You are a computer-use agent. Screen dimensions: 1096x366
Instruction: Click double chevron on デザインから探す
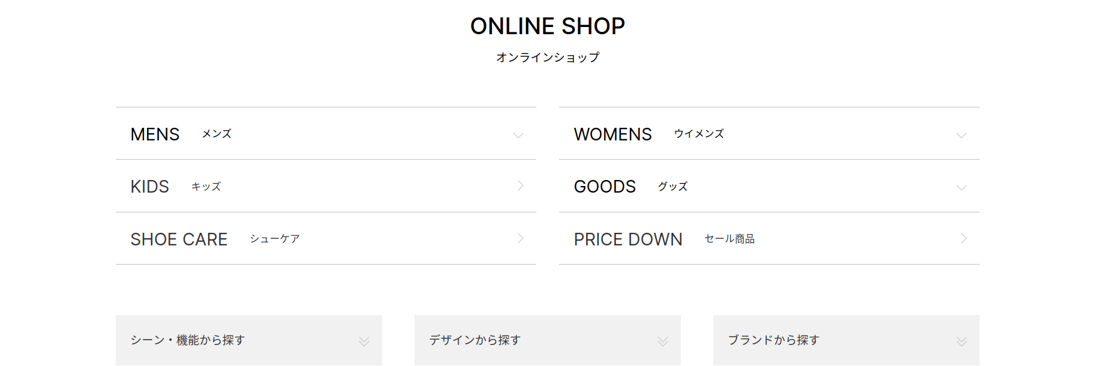click(x=662, y=341)
